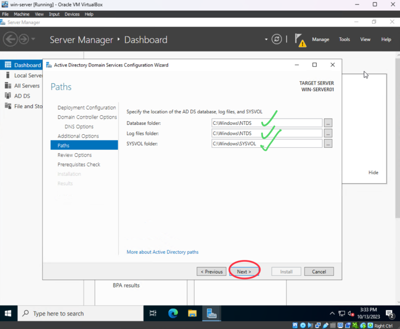Browse for the Log files folder
The width and height of the screenshot is (400, 329).
(x=328, y=133)
